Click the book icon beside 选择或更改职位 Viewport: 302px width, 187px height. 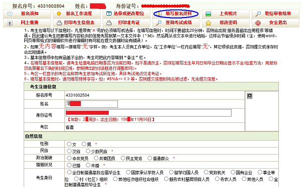(109, 14)
